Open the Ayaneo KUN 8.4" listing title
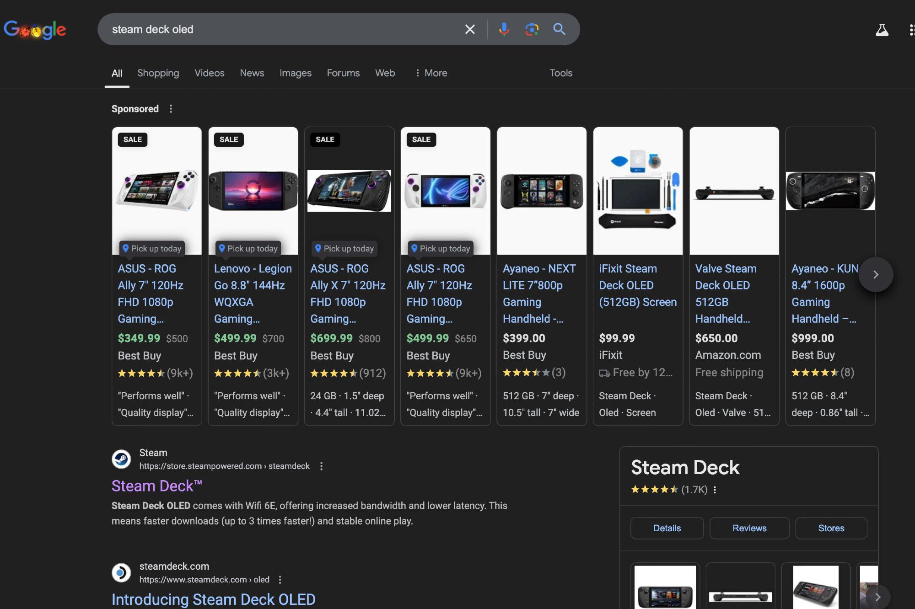915x609 pixels. [x=824, y=294]
